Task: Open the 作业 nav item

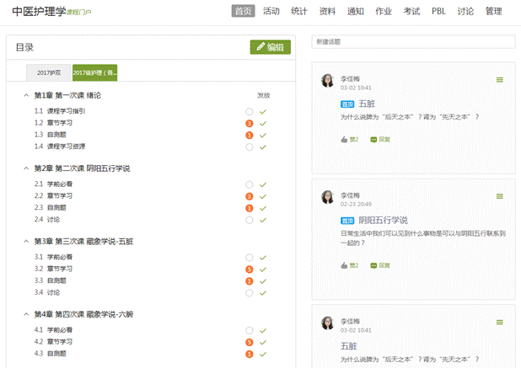Action: tap(384, 11)
